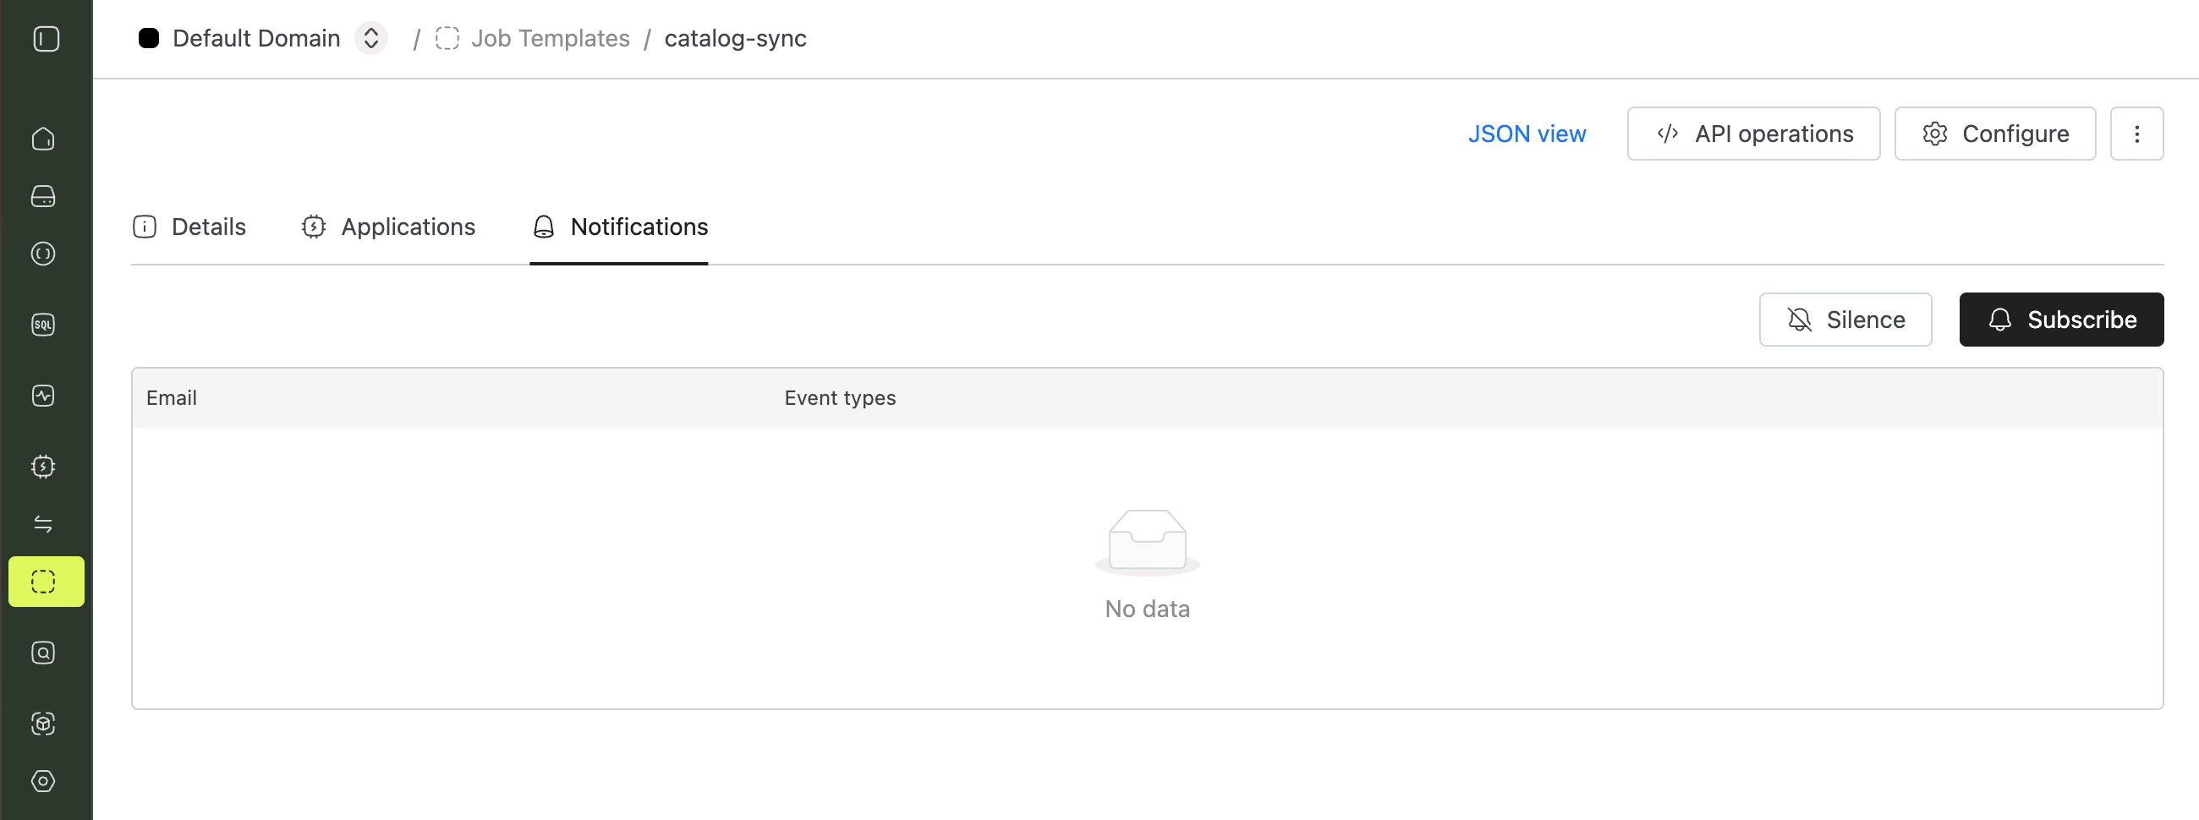Open the JSON view link
Screen dimensions: 2199x820
coord(1527,134)
